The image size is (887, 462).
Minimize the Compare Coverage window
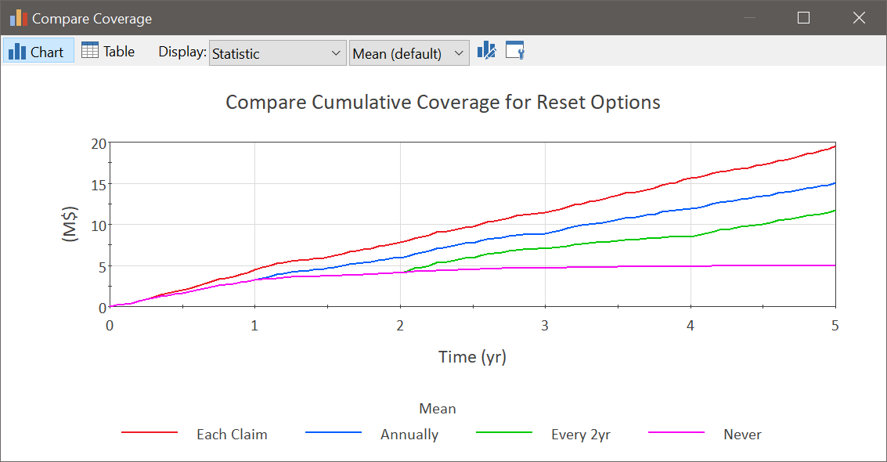749,18
